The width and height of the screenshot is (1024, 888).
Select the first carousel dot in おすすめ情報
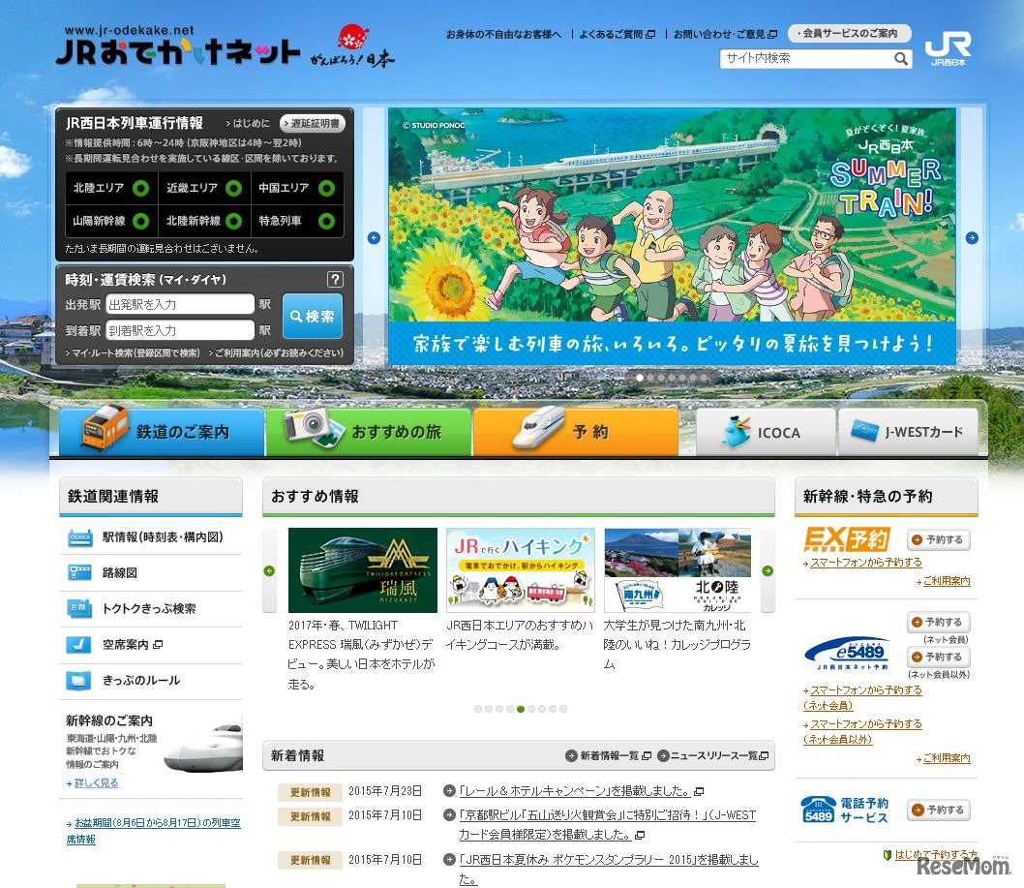(478, 709)
